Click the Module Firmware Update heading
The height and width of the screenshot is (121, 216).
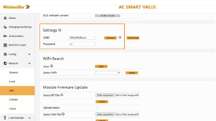point(65,87)
